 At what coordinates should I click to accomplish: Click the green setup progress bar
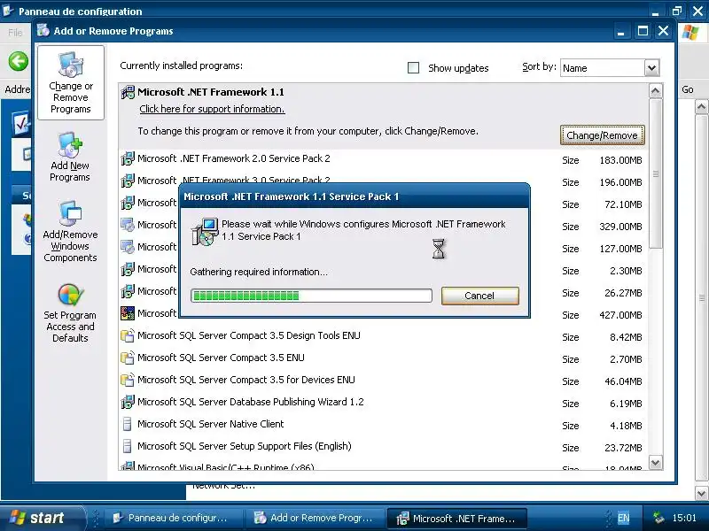click(x=312, y=296)
